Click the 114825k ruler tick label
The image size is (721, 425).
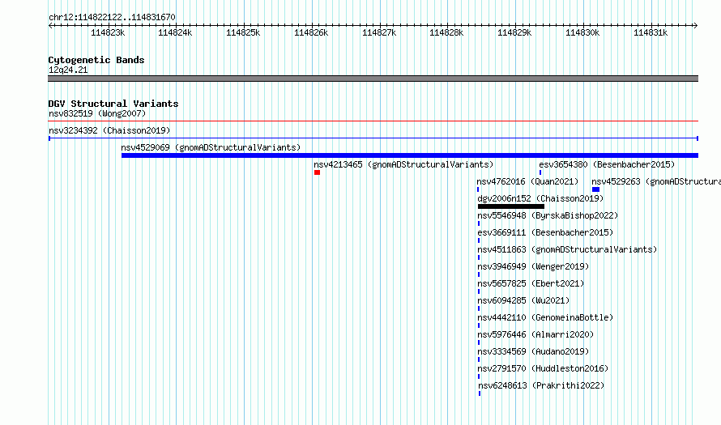point(243,32)
